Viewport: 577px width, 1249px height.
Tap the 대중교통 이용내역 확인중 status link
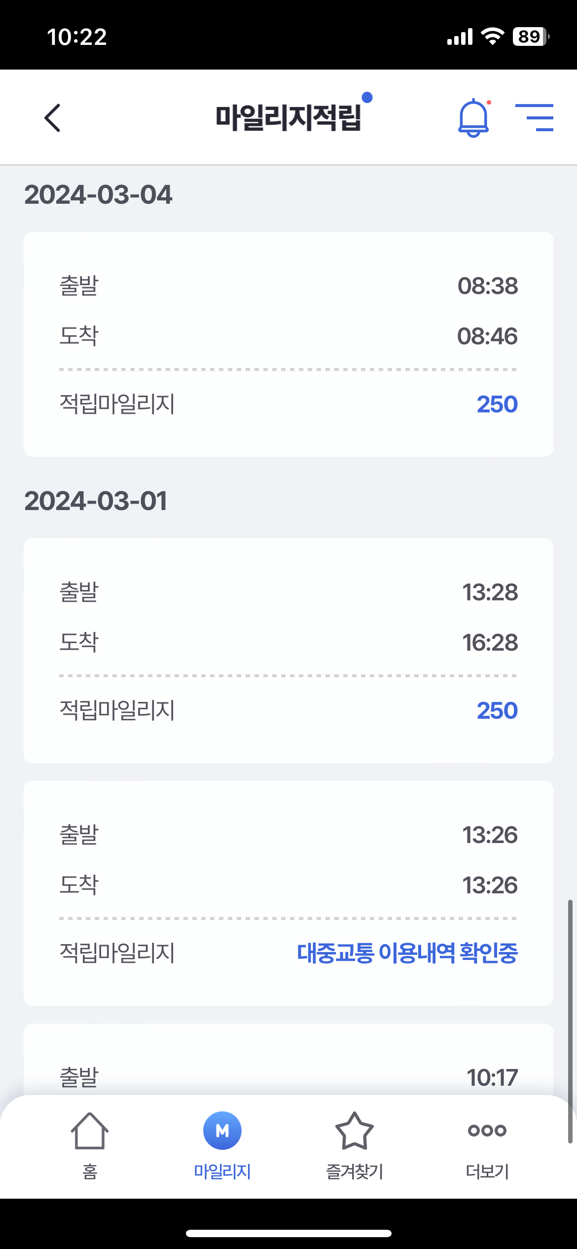click(407, 953)
